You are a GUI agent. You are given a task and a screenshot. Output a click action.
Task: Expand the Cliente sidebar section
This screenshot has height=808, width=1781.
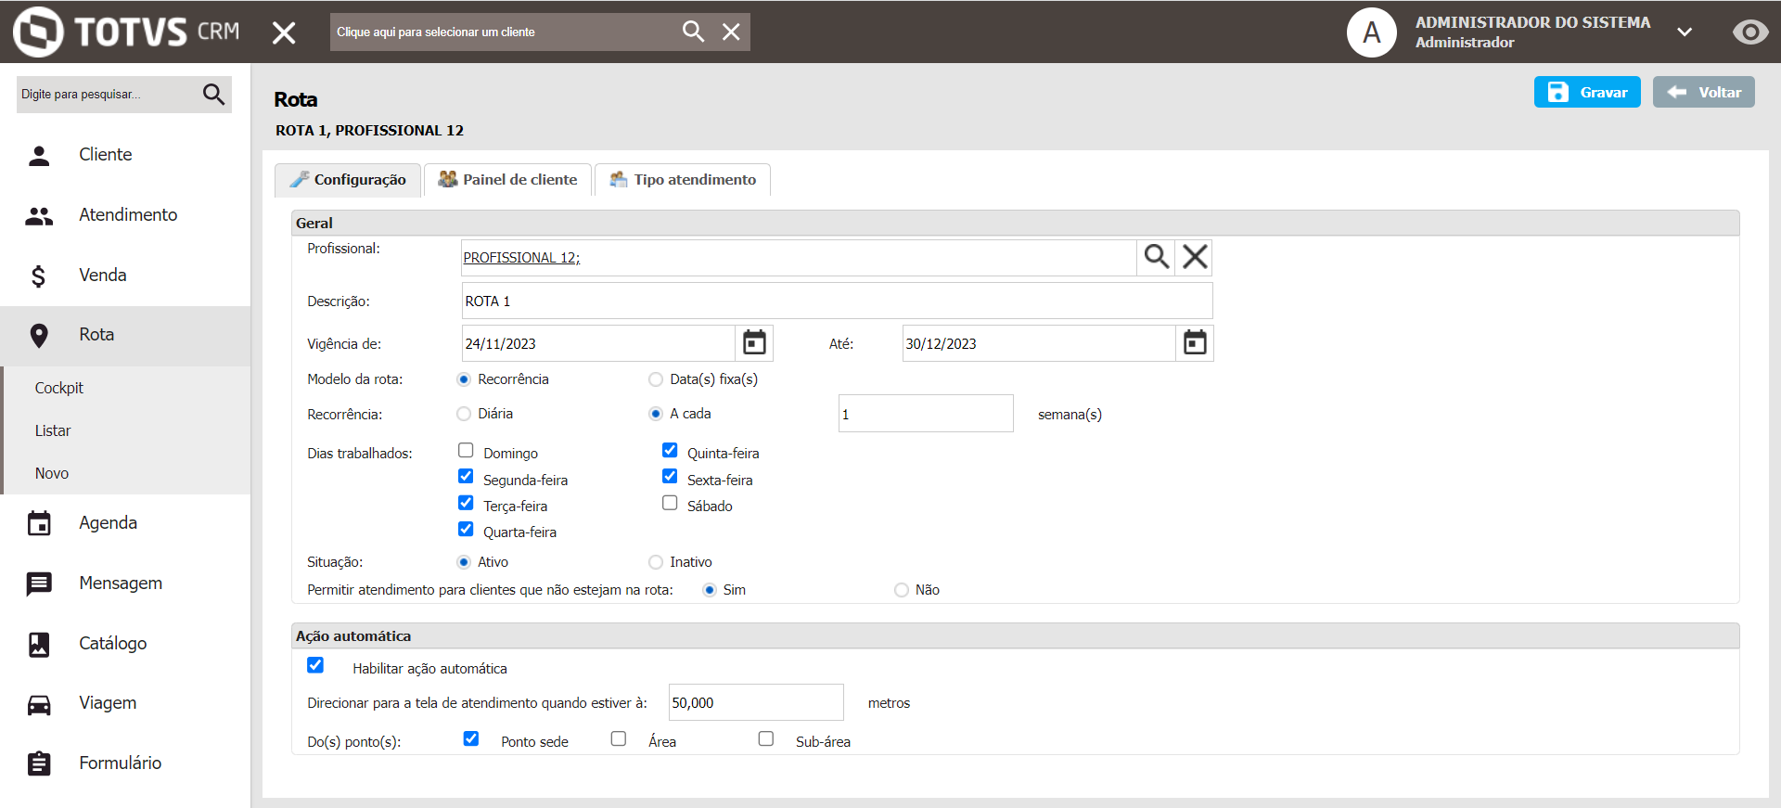(x=105, y=155)
